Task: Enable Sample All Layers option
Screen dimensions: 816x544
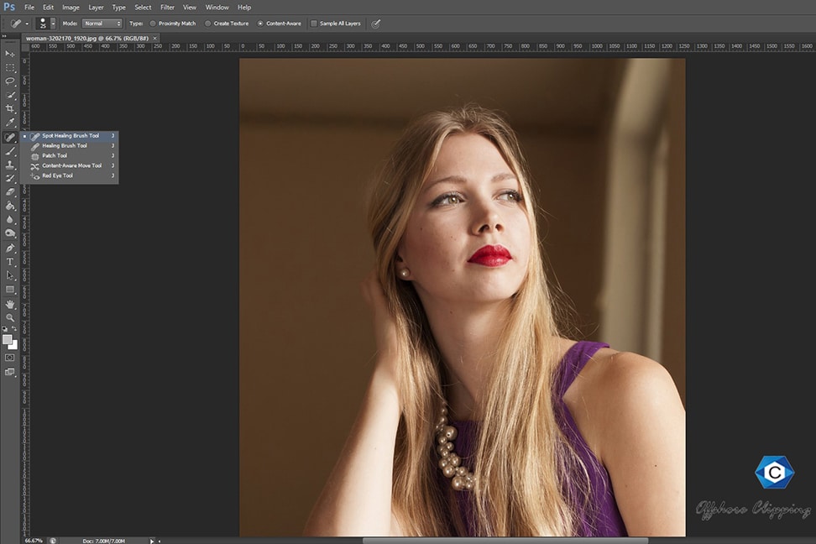Action: tap(315, 24)
